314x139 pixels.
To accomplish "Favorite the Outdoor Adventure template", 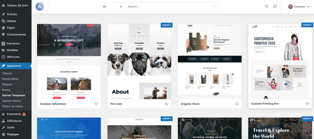I will (x=96, y=104).
